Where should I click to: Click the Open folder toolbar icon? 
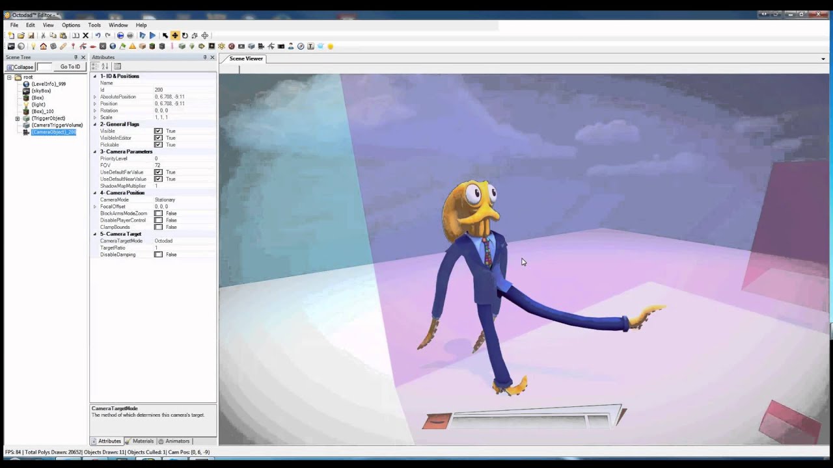coord(21,35)
